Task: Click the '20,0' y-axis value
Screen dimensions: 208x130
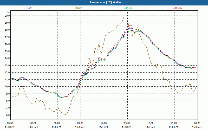Action: pos(7,16)
